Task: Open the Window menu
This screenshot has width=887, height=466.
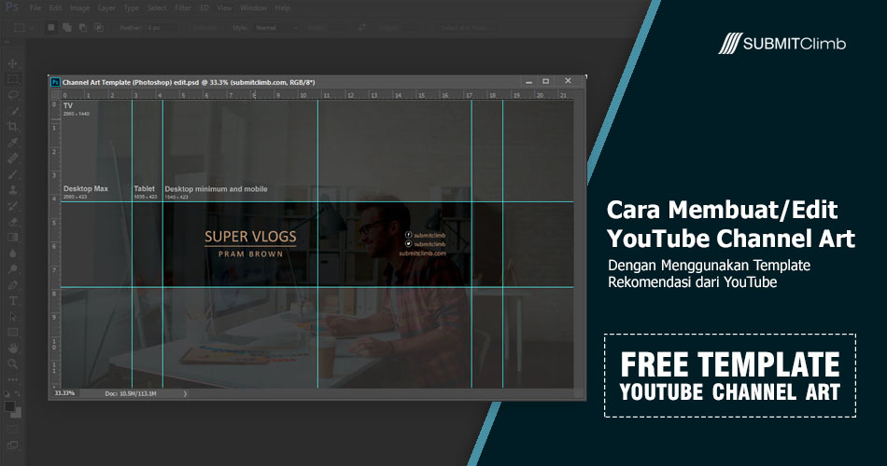Action: [253, 7]
